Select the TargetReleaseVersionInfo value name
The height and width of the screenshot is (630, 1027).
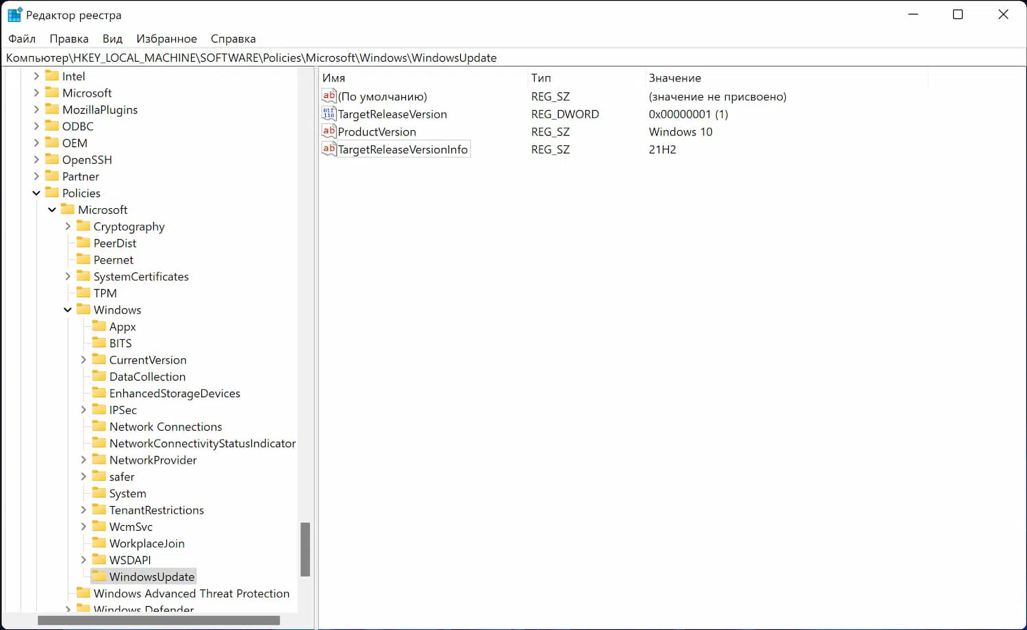pyautogui.click(x=403, y=149)
